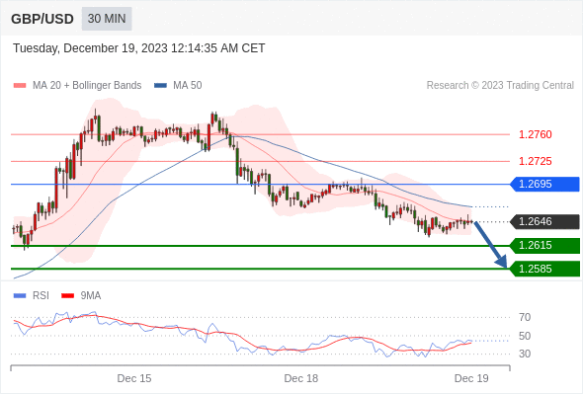Click the 1.2725 resistance label

[x=535, y=161]
